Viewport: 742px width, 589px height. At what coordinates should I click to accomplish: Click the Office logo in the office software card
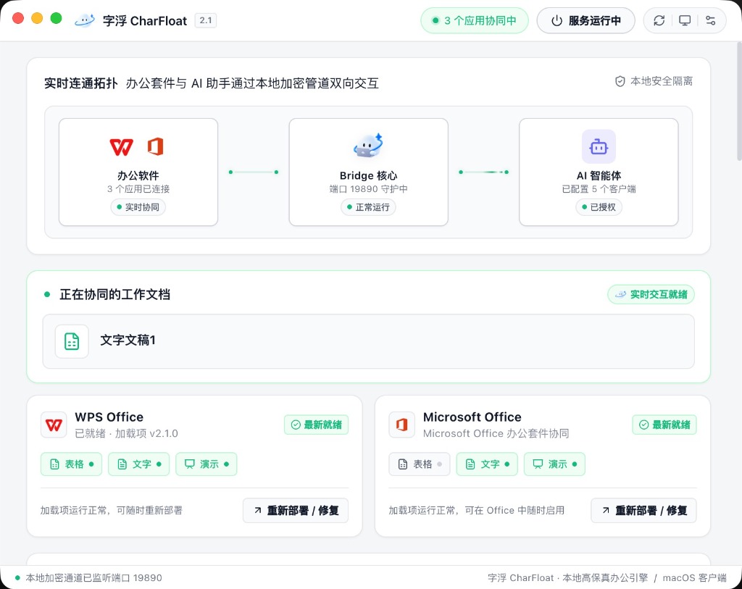(x=155, y=146)
